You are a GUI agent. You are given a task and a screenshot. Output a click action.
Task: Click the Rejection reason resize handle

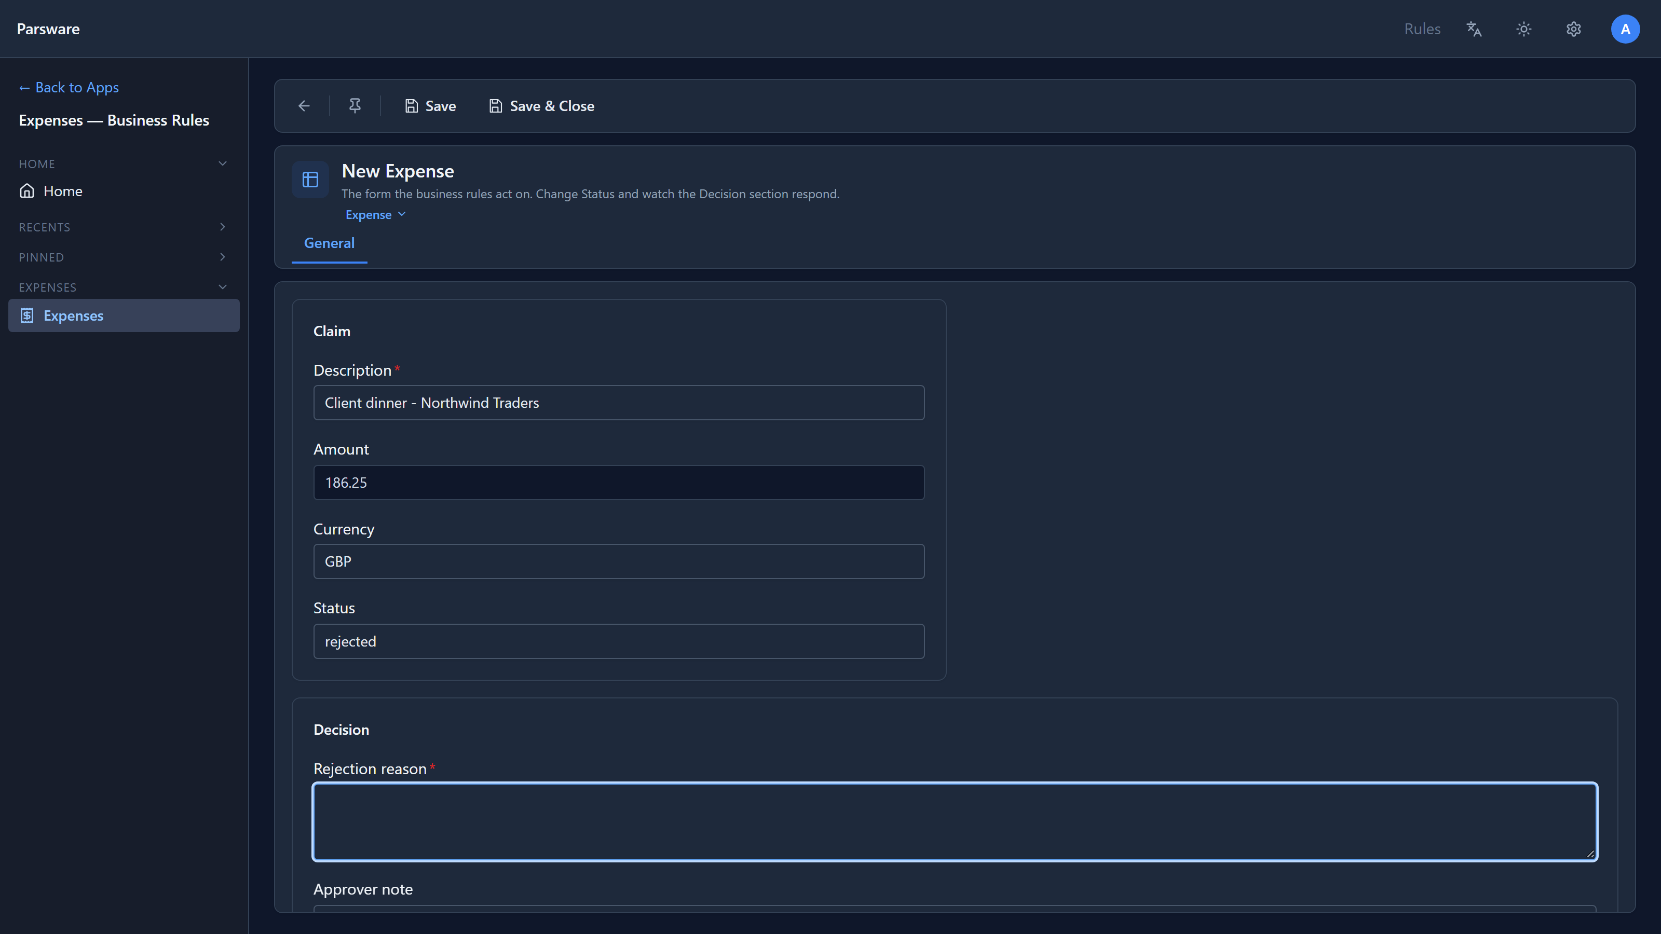[1590, 854]
